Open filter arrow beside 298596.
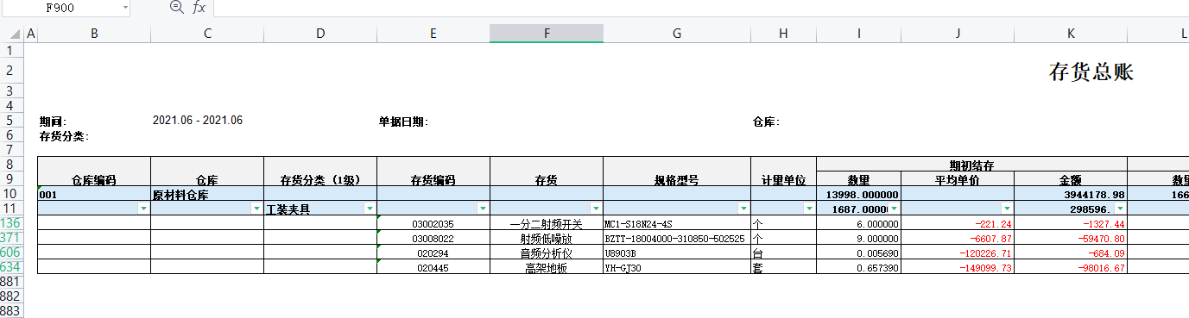Screen dimensions: 1189x318 pos(1120,209)
